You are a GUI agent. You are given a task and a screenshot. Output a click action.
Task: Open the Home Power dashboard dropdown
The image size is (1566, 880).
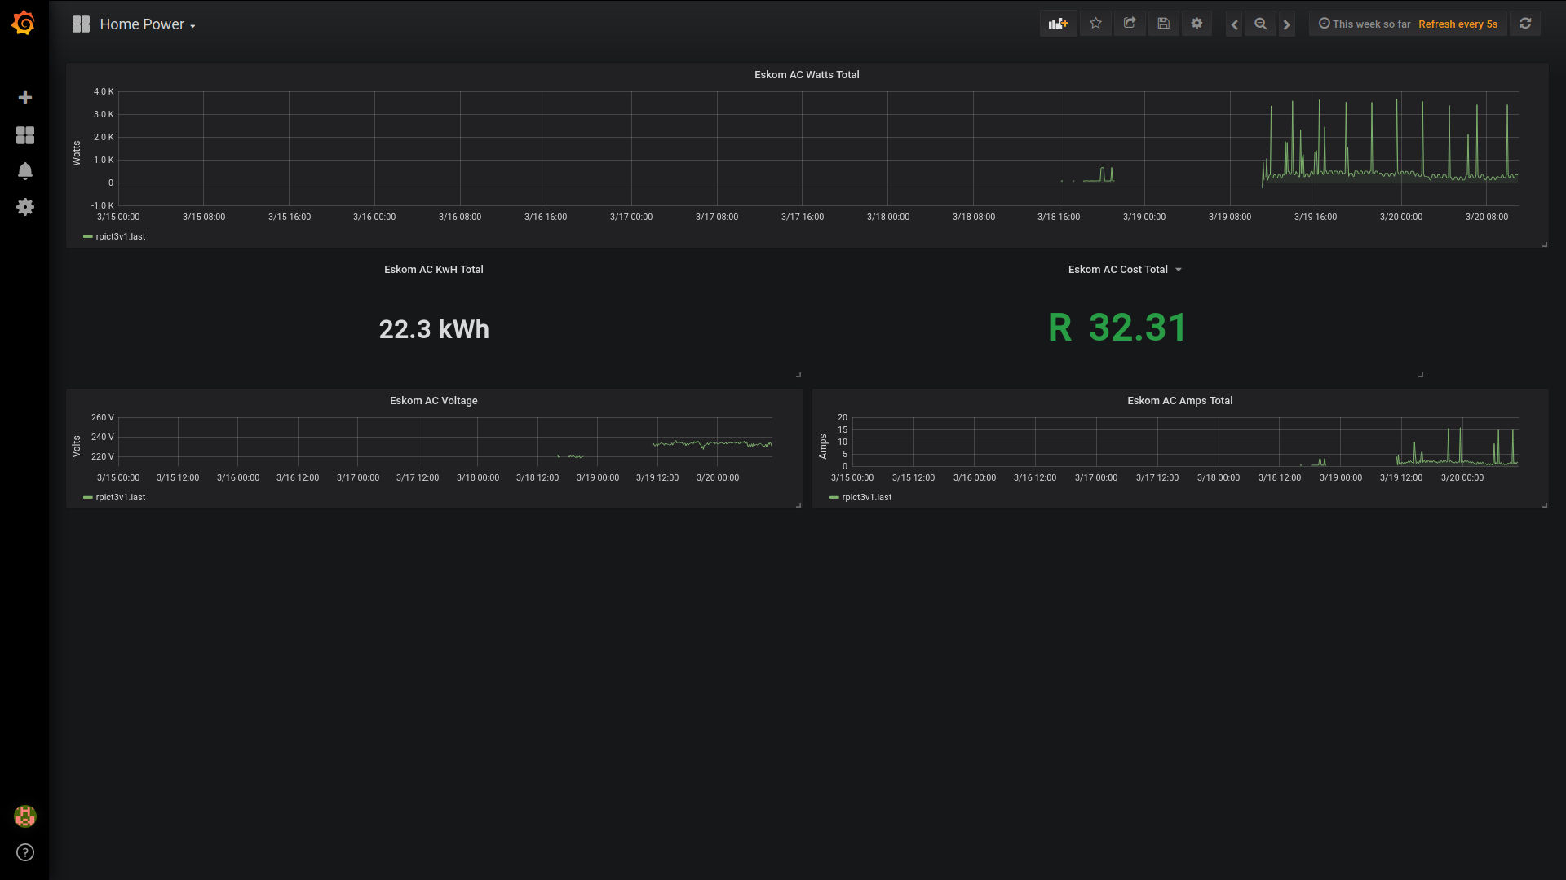coord(147,24)
